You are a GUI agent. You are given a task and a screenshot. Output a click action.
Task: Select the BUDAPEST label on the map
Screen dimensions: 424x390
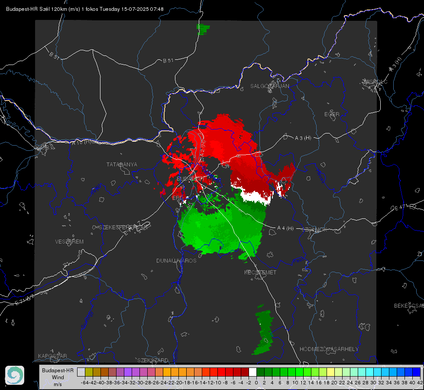click(191, 179)
